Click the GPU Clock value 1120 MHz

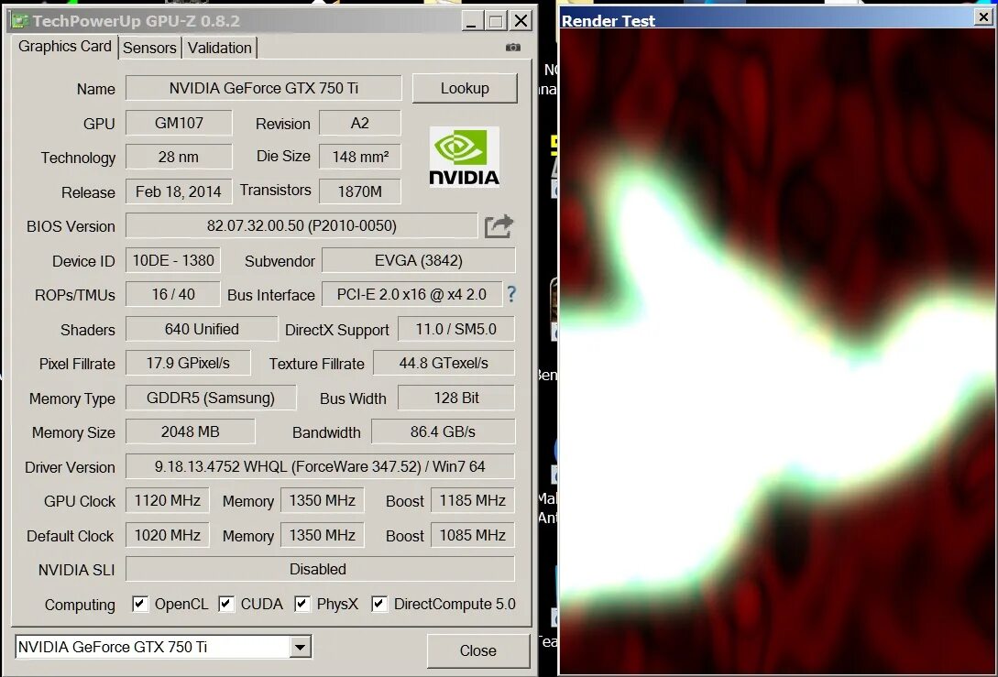tap(168, 501)
